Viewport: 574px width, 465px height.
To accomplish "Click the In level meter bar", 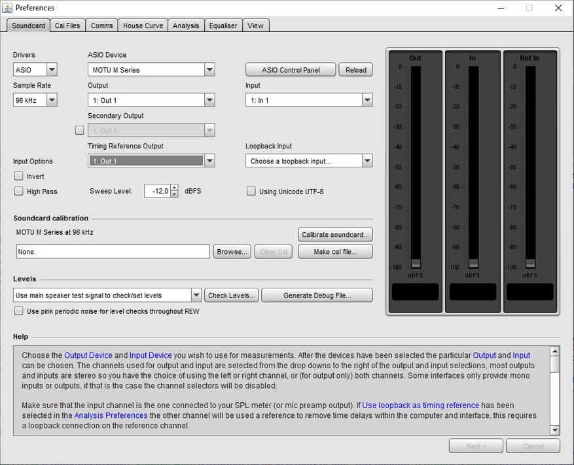I will coord(473,167).
